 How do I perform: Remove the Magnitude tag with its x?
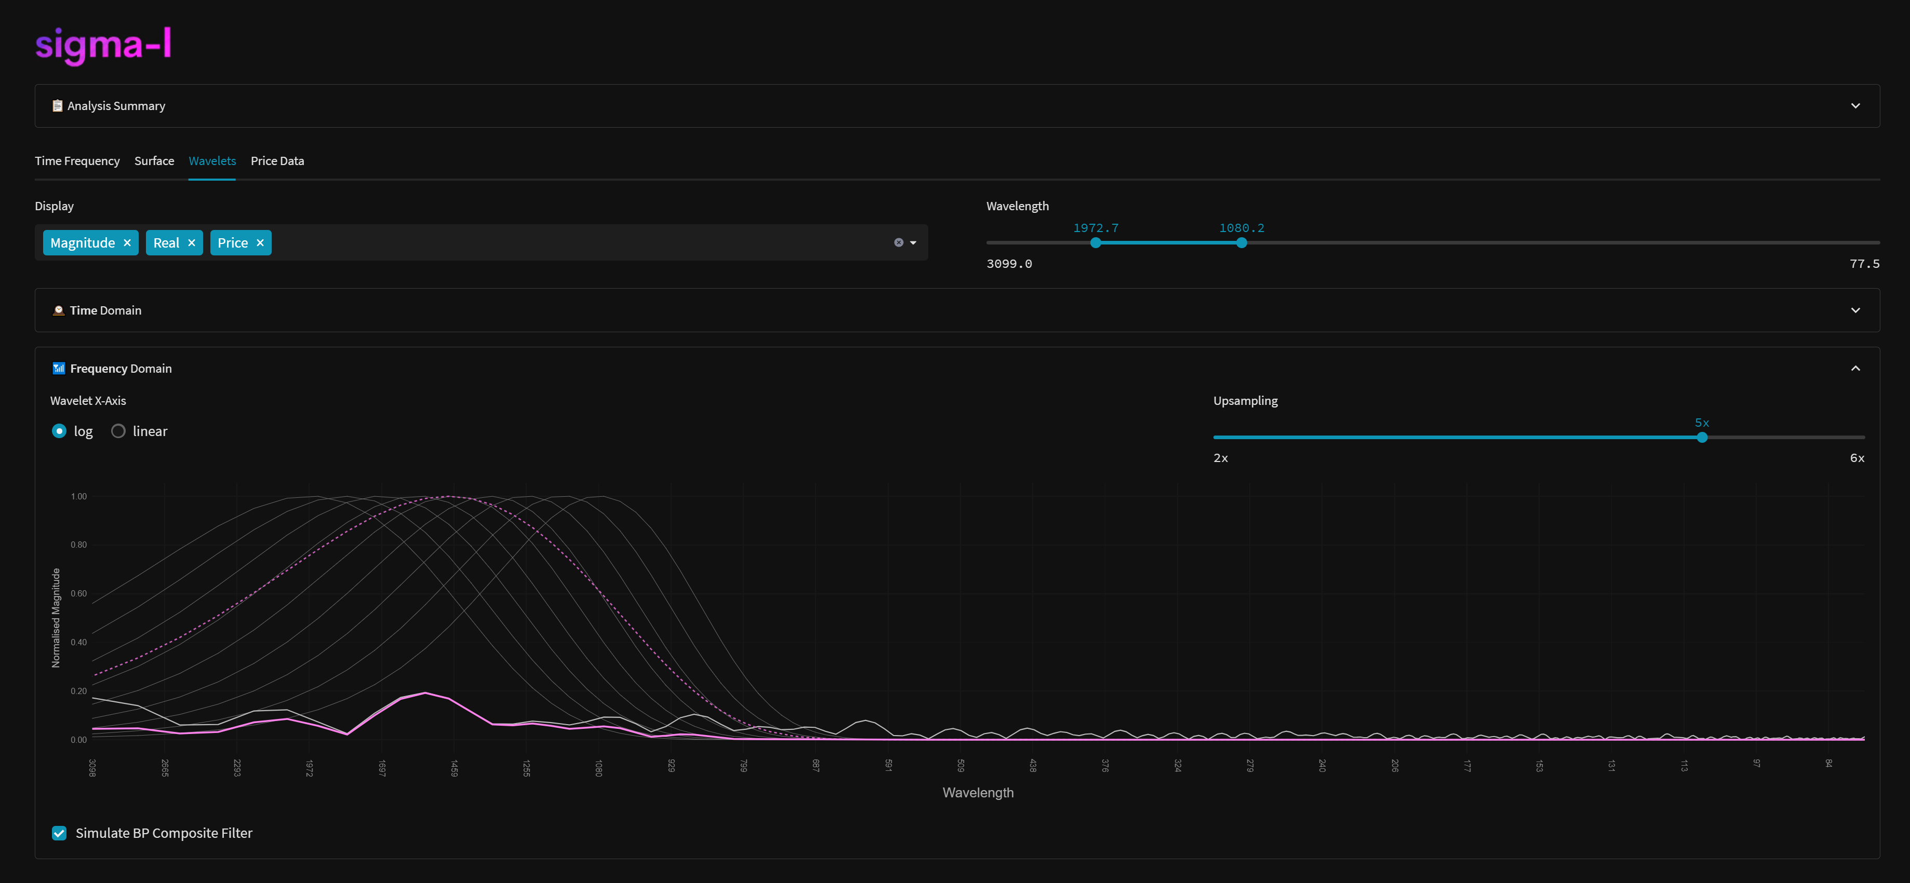click(x=127, y=243)
